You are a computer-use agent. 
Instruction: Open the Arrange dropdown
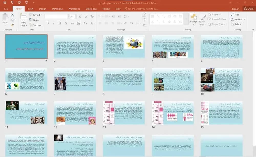pos(193,19)
